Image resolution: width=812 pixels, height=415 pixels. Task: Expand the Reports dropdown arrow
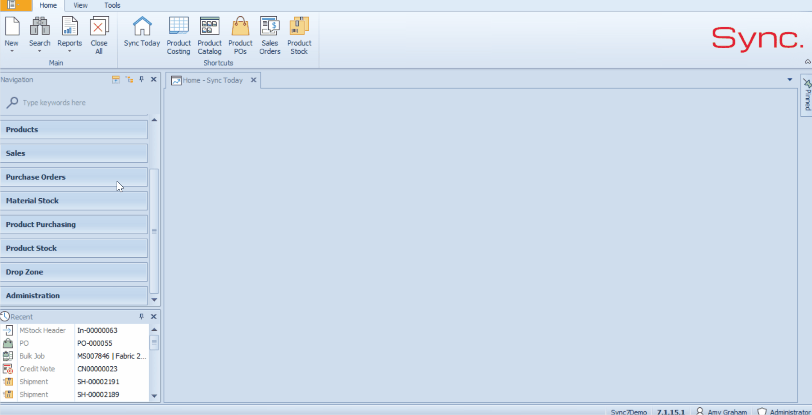tap(70, 51)
